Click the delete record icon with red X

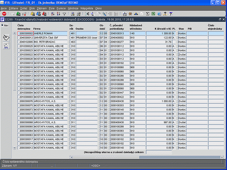24,14
